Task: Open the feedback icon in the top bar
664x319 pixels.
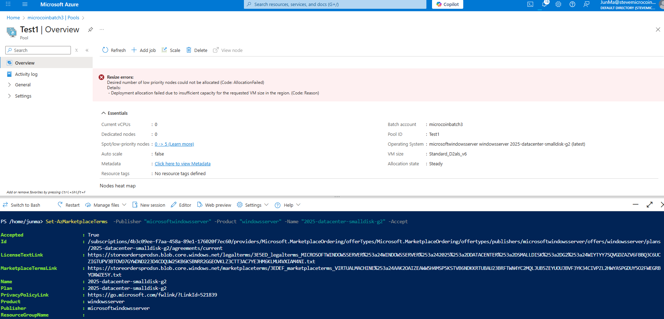Action: click(586, 4)
